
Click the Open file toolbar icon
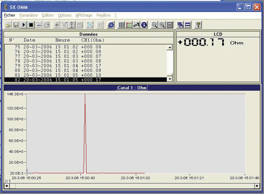pyautogui.click(x=8, y=25)
